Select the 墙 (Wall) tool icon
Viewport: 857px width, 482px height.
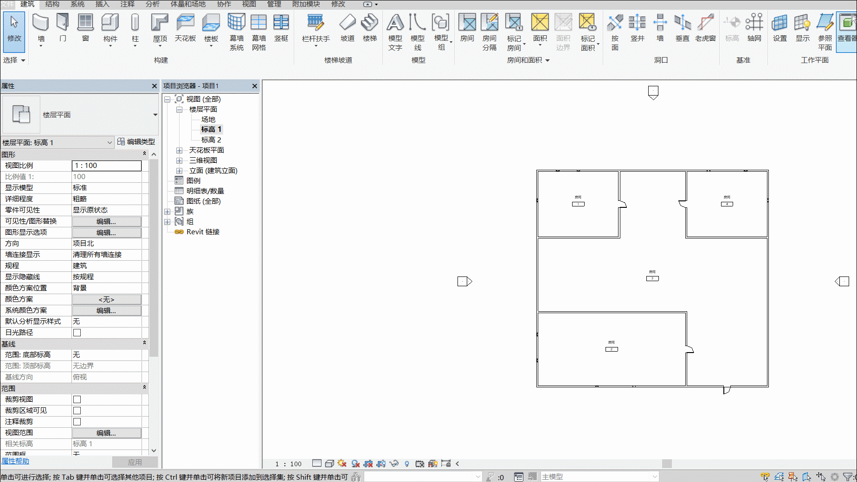point(41,23)
